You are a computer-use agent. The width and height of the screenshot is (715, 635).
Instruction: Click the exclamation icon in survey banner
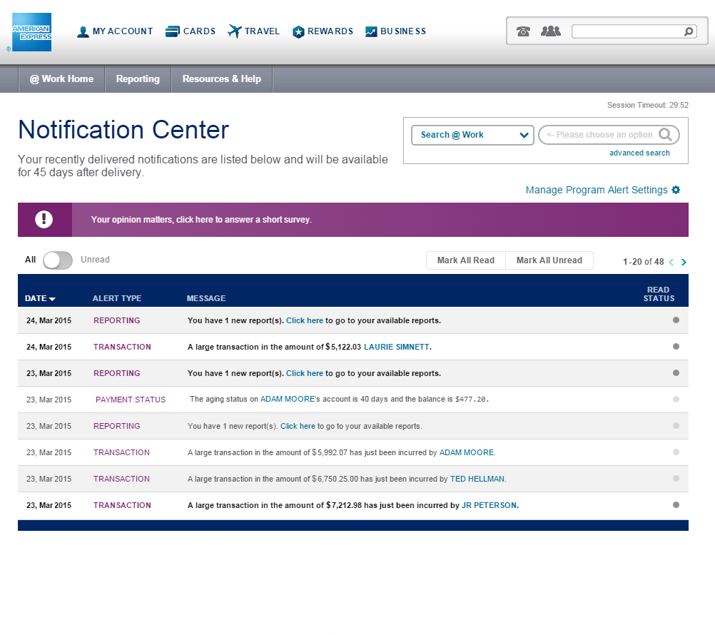point(44,220)
